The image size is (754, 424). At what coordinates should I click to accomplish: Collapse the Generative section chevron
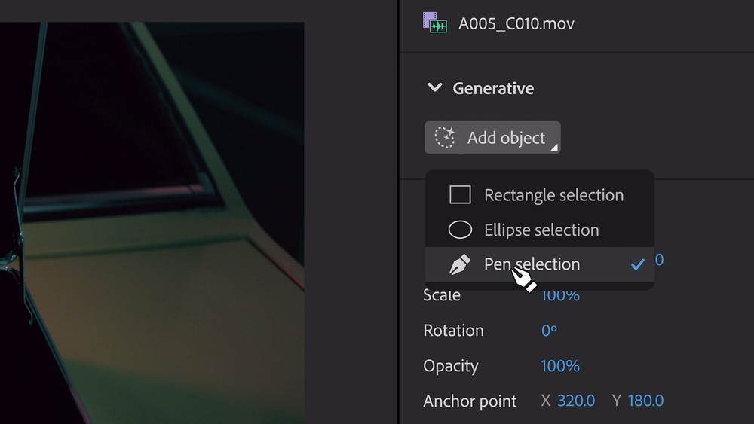tap(434, 88)
